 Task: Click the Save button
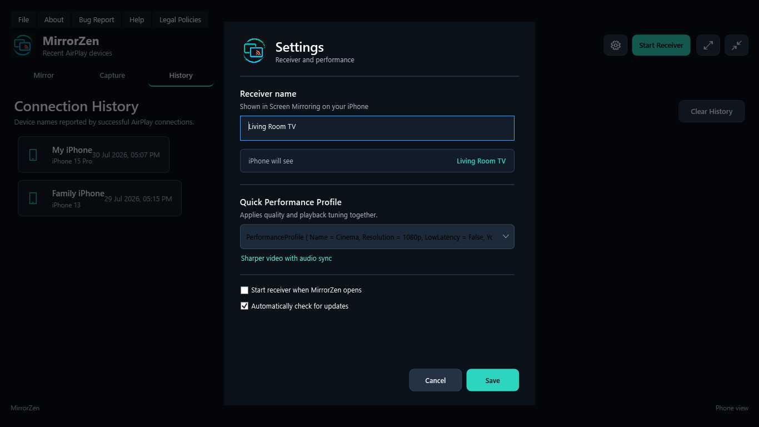tap(493, 380)
